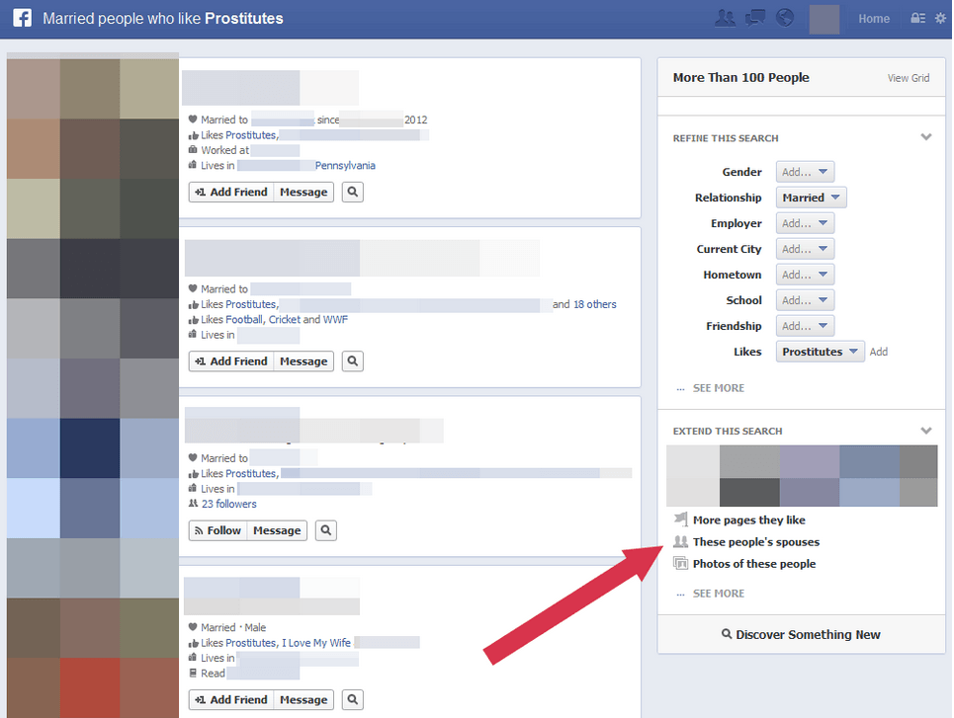Click Message on Pennsylvania result
Screen dimensions: 954x718
tap(304, 193)
